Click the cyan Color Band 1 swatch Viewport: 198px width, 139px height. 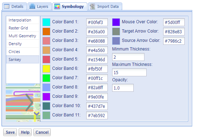46,22
